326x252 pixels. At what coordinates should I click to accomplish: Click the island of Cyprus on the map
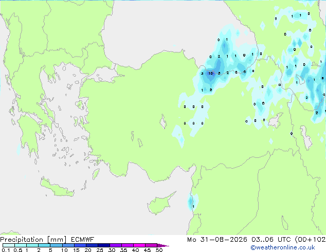[x=161, y=203]
